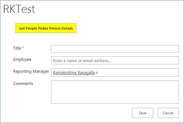Save the RKTest form

[143, 113]
